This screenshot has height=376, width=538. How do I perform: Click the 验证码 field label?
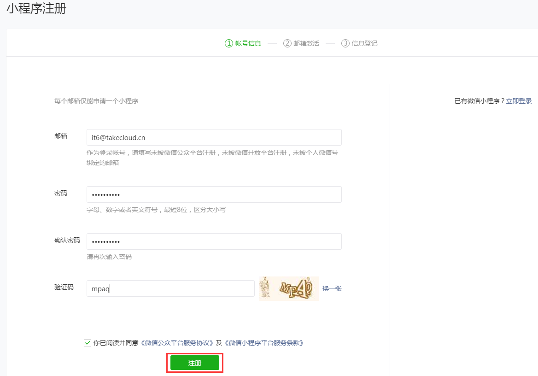click(64, 287)
